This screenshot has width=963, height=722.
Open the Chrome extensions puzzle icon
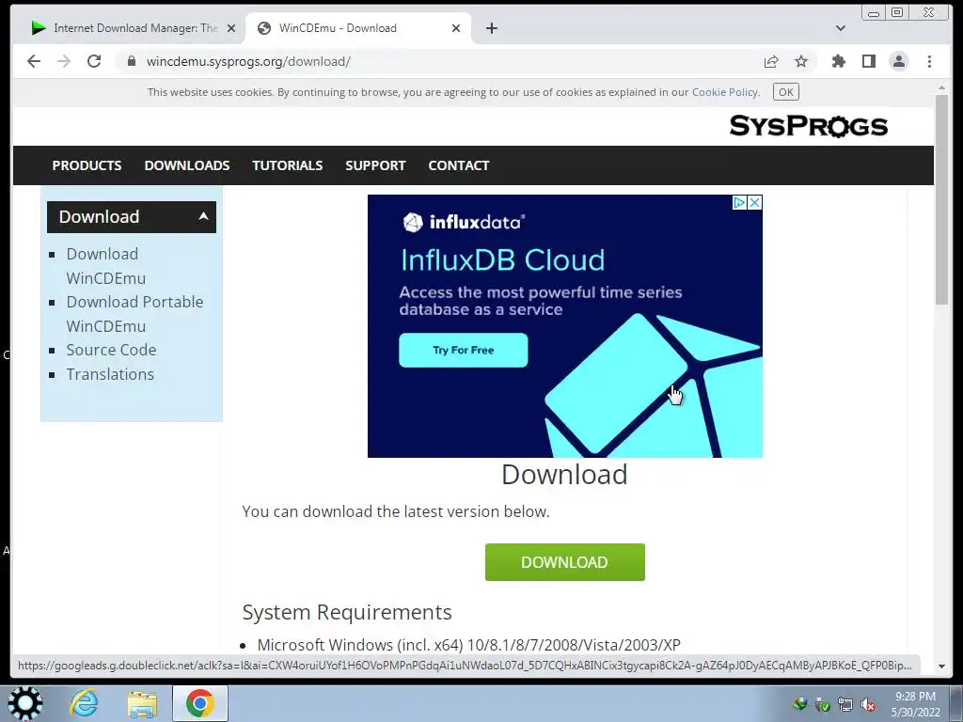[838, 61]
